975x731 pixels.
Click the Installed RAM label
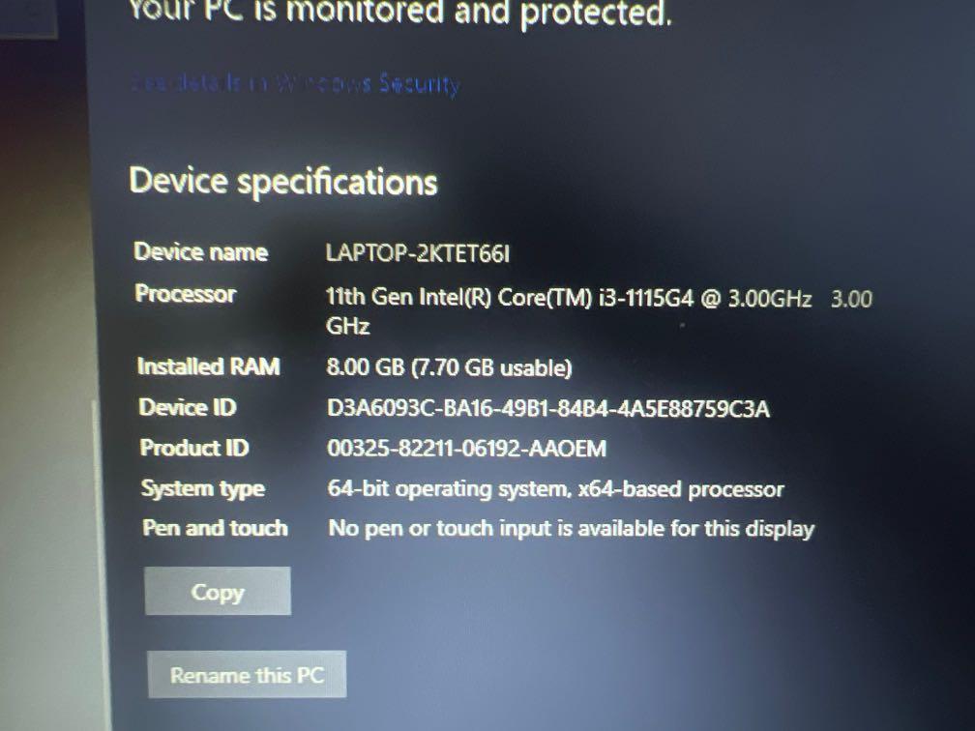pyautogui.click(x=208, y=366)
